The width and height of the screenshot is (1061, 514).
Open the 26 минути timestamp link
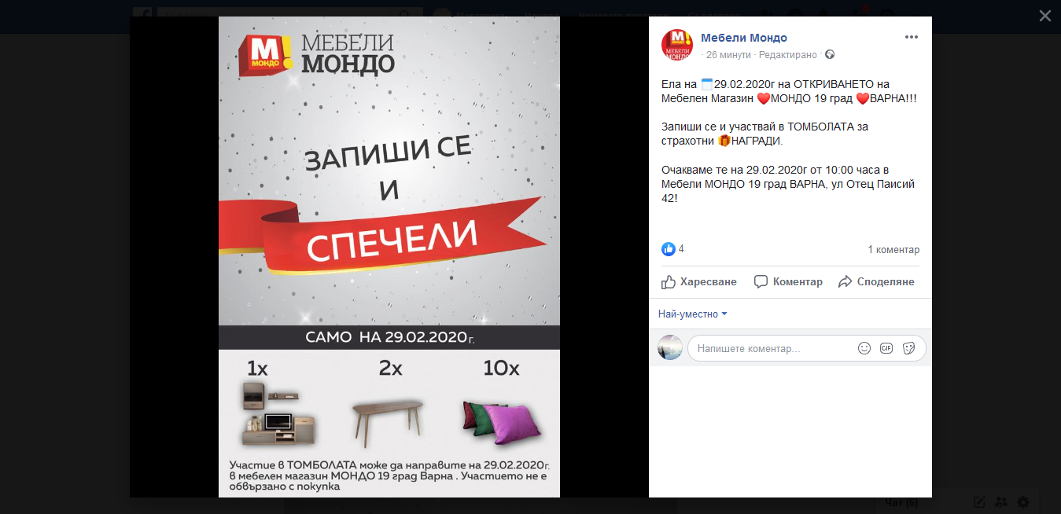(729, 55)
